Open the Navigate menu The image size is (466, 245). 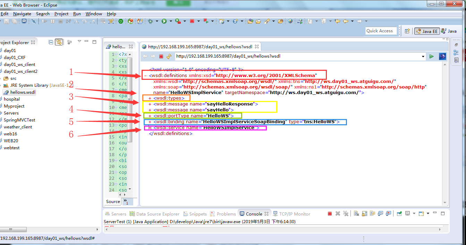22,14
